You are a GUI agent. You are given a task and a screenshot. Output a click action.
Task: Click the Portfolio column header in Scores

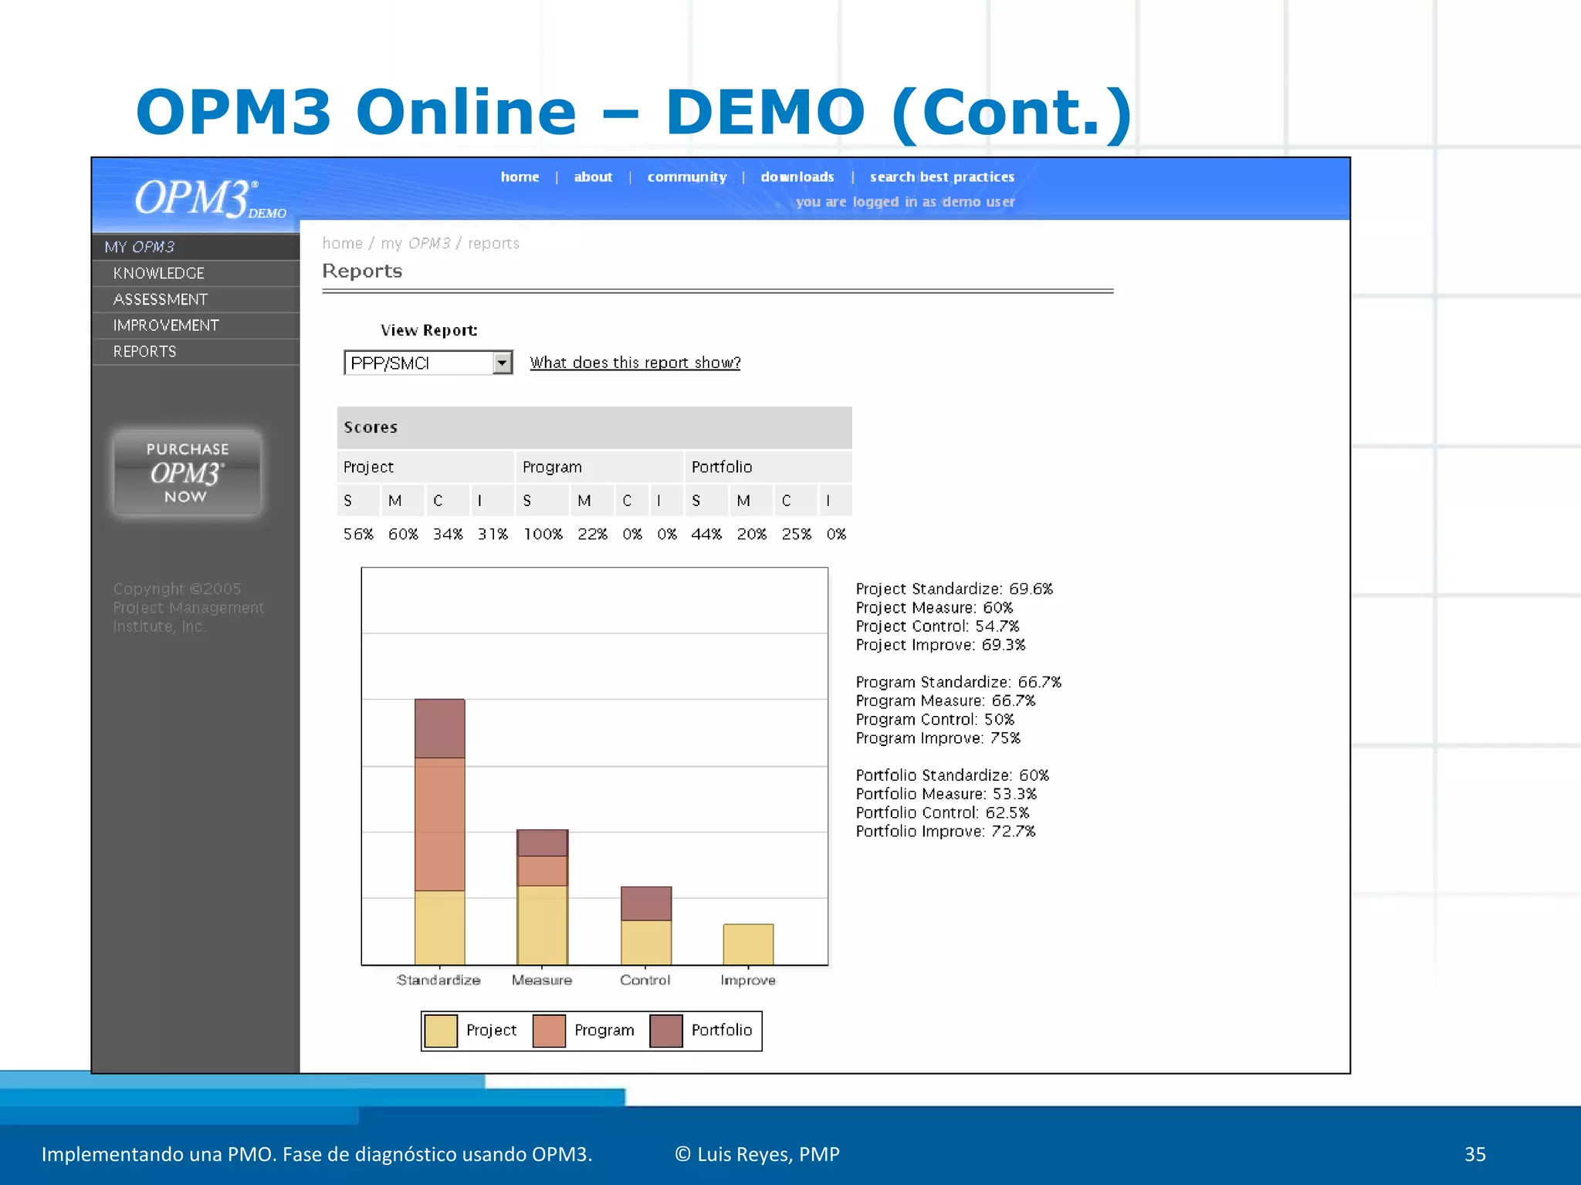pos(769,467)
